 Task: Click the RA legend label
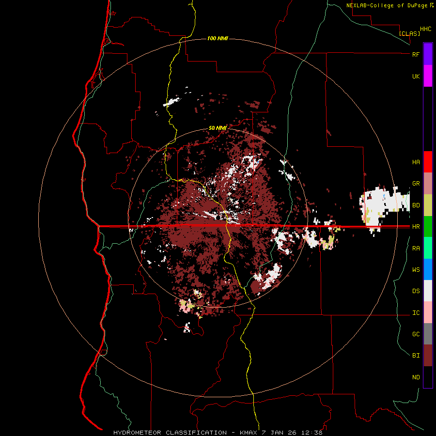pyautogui.click(x=416, y=249)
